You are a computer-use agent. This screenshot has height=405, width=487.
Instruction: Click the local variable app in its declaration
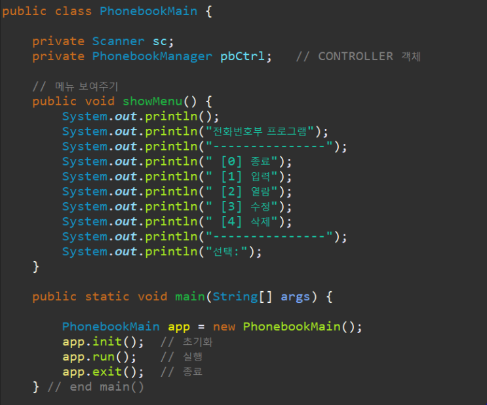178,327
